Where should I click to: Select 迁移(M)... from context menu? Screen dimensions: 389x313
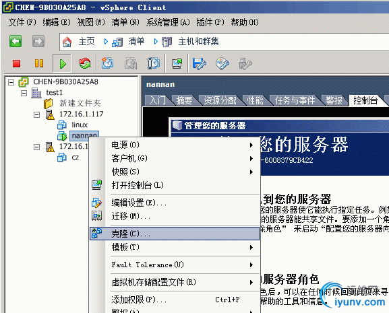pos(175,216)
